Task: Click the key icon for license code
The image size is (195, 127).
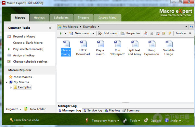Action: [x=11, y=120]
